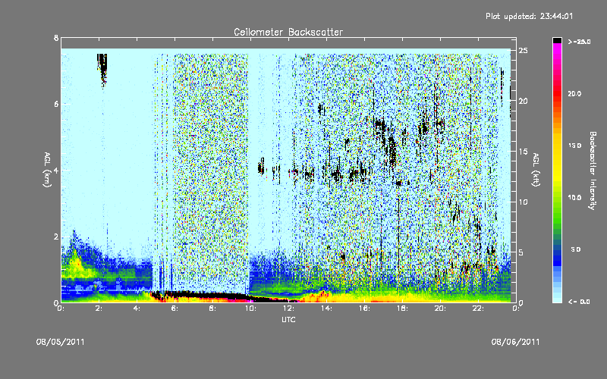Viewport: 607px width, 379px height.
Task: Click the 25 kft tick on right axis
Action: [523, 51]
